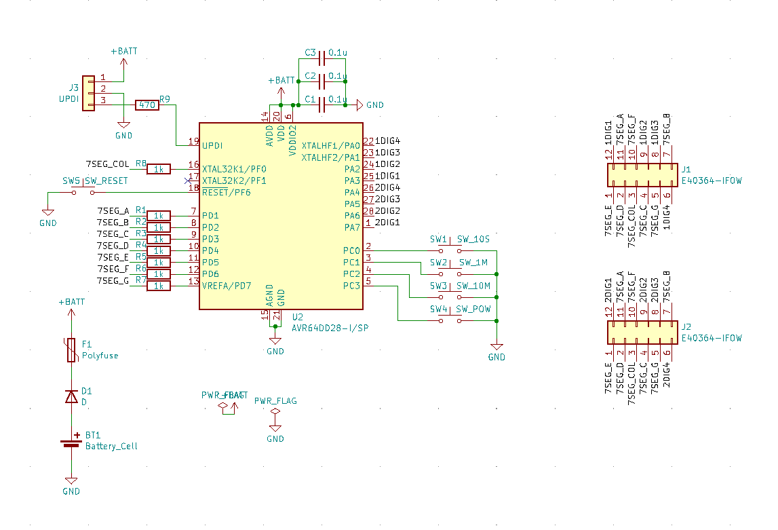Select the 7SEG_COL net label near R8

pyautogui.click(x=107, y=164)
